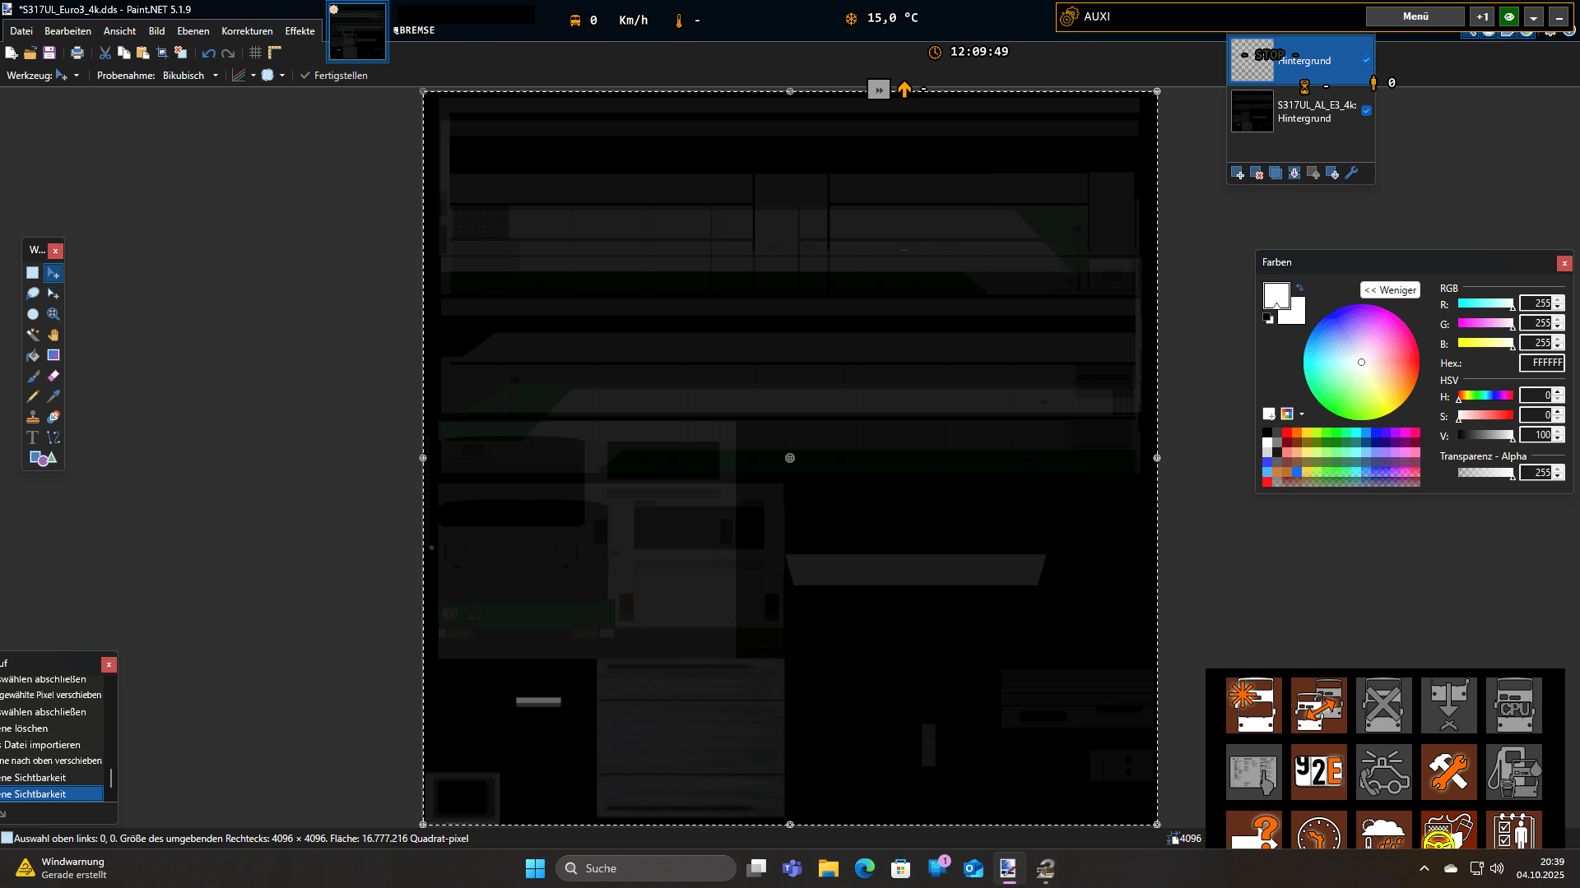This screenshot has height=888, width=1580.
Task: Open the Probenahme Bikubisch dropdown
Action: [x=216, y=76]
